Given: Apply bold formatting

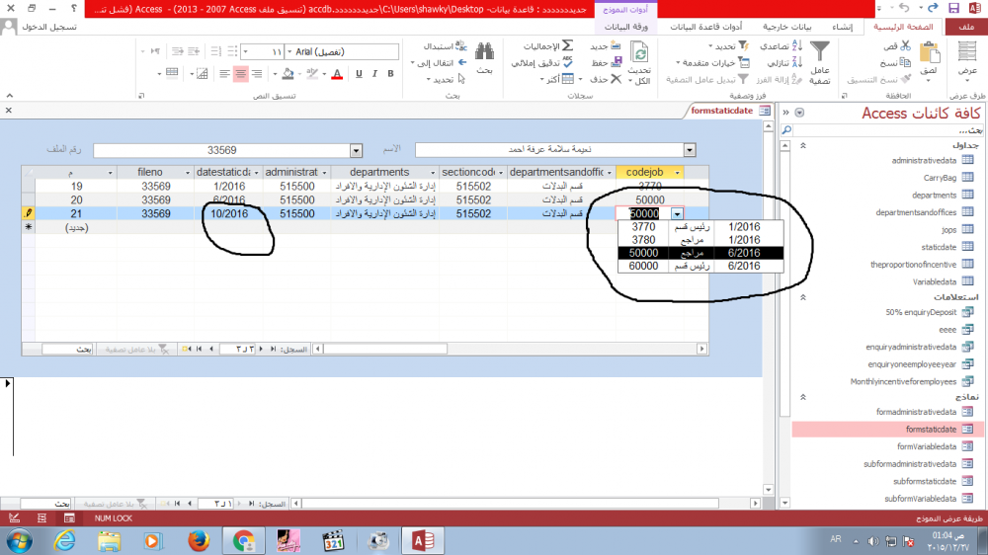Looking at the screenshot, I should tap(390, 74).
